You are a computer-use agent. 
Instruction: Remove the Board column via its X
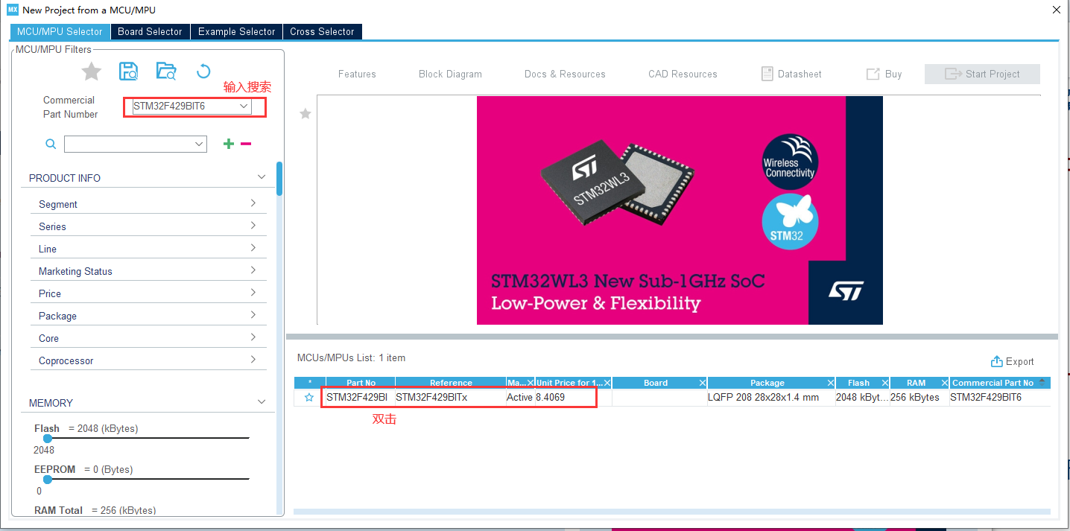pyautogui.click(x=703, y=383)
